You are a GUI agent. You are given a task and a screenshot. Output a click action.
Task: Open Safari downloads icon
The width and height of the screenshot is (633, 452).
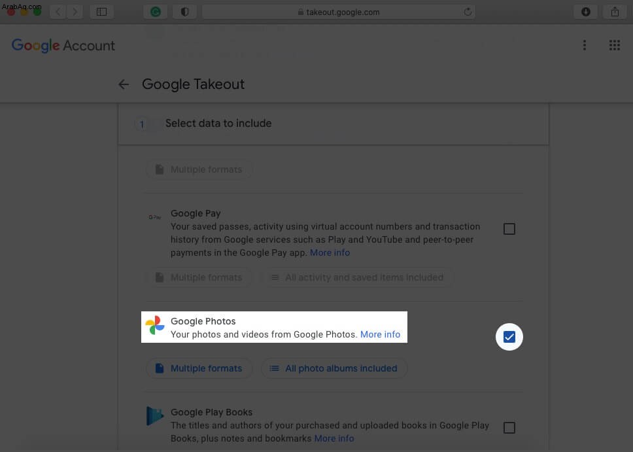[x=586, y=12]
